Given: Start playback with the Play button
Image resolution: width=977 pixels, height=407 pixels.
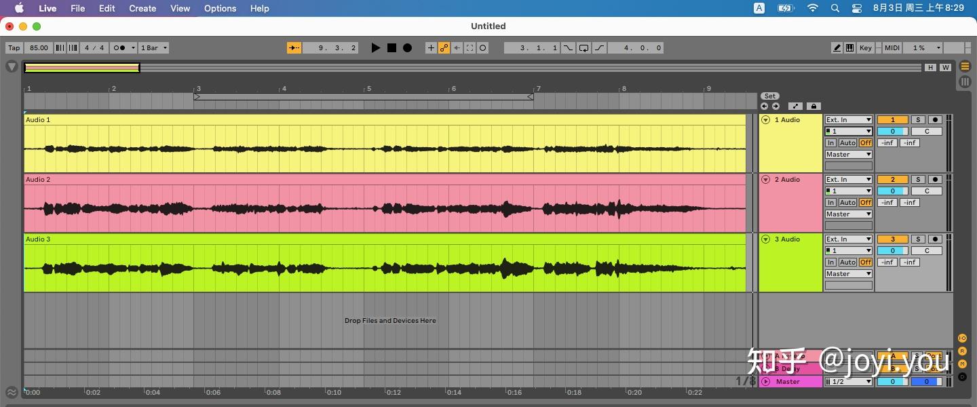Looking at the screenshot, I should pos(376,47).
